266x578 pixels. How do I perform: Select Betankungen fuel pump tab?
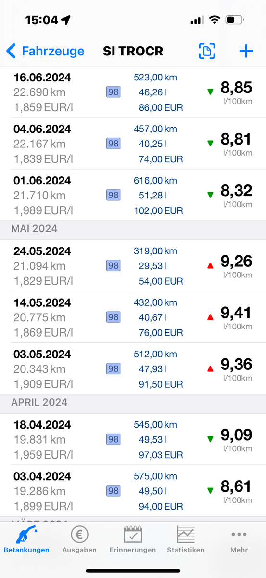pyautogui.click(x=26, y=539)
